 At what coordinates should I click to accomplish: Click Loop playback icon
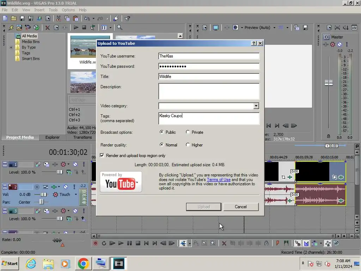pos(104,243)
